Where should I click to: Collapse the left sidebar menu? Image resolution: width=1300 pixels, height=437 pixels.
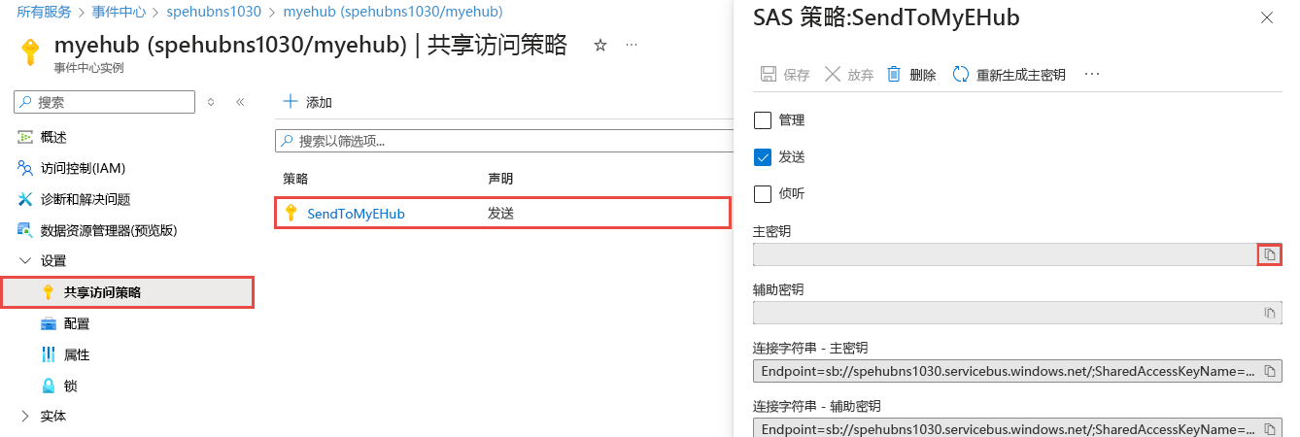pyautogui.click(x=240, y=102)
